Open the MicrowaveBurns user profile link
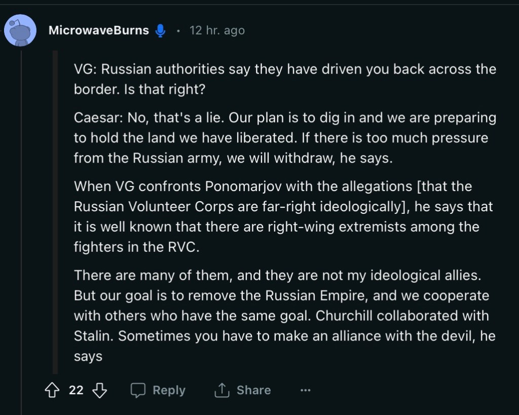This screenshot has height=415, width=519. point(98,30)
